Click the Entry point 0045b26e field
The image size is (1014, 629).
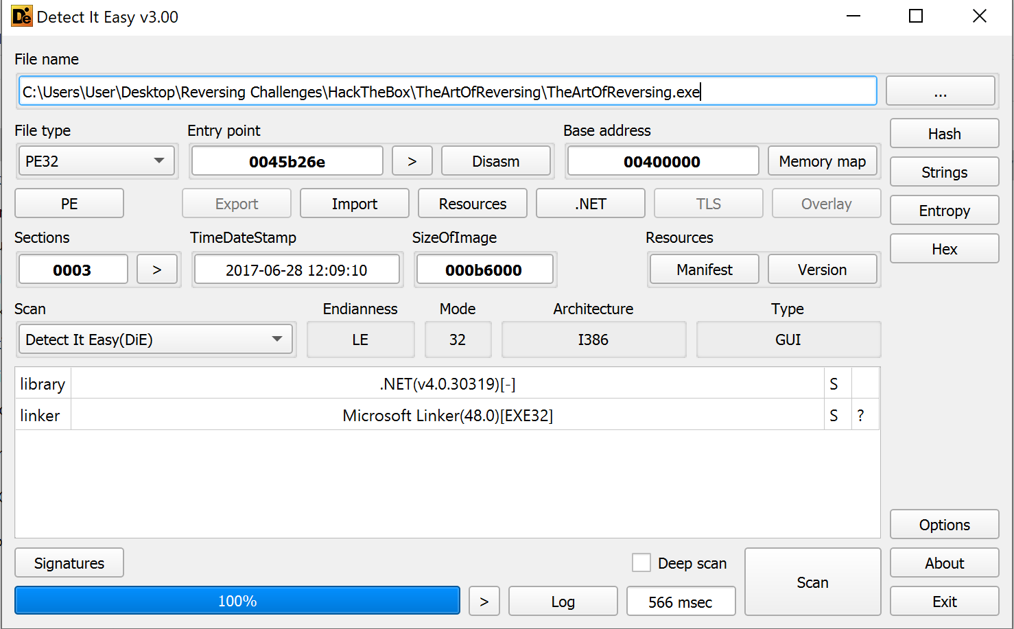[x=287, y=161]
